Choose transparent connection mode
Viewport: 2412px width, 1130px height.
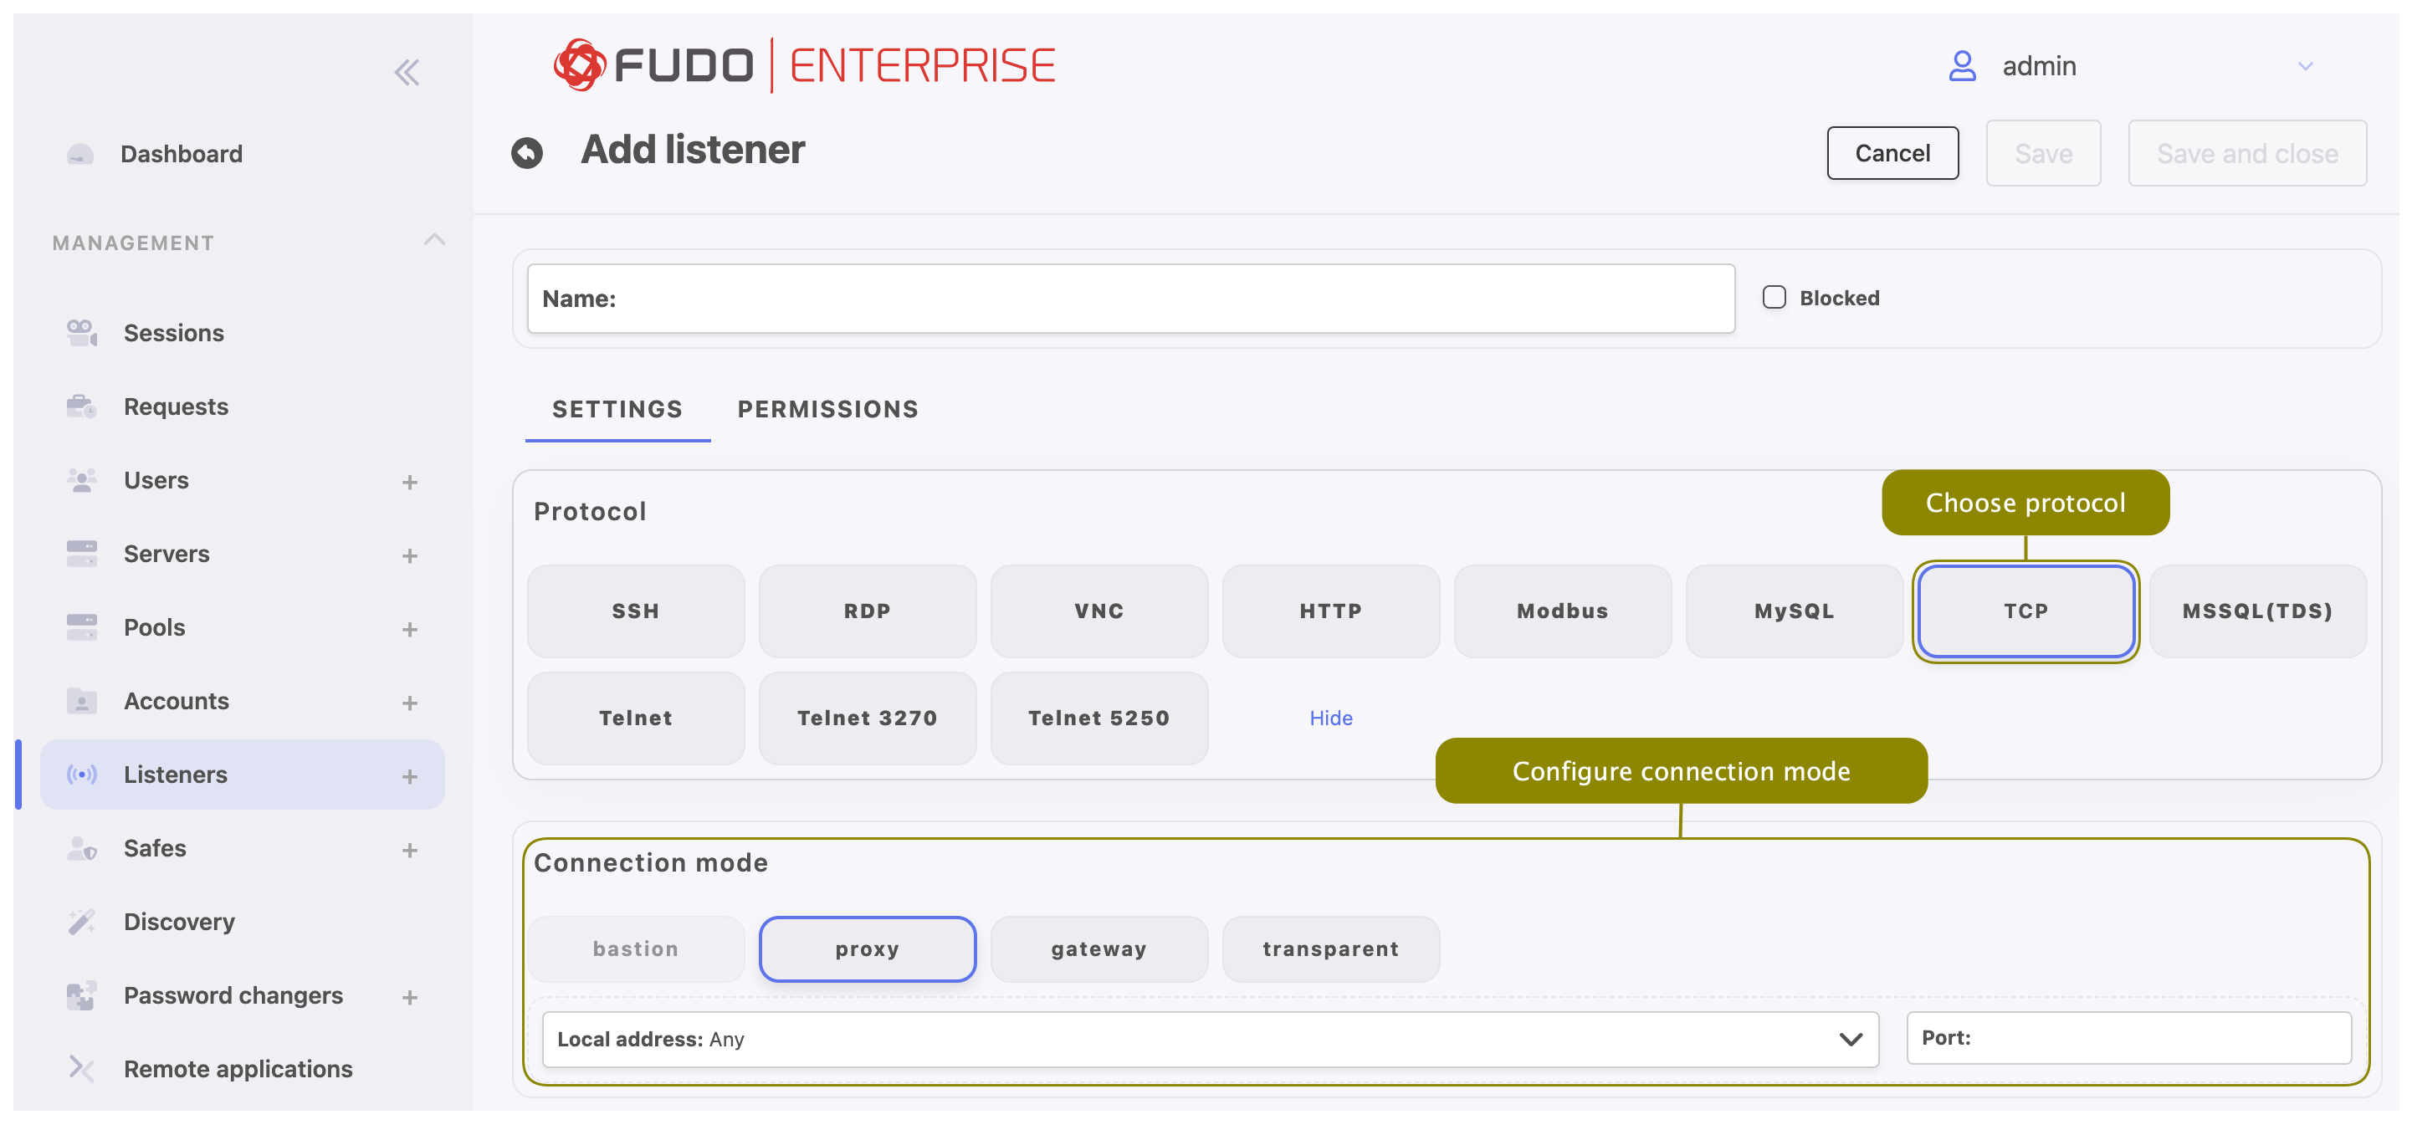coord(1330,948)
